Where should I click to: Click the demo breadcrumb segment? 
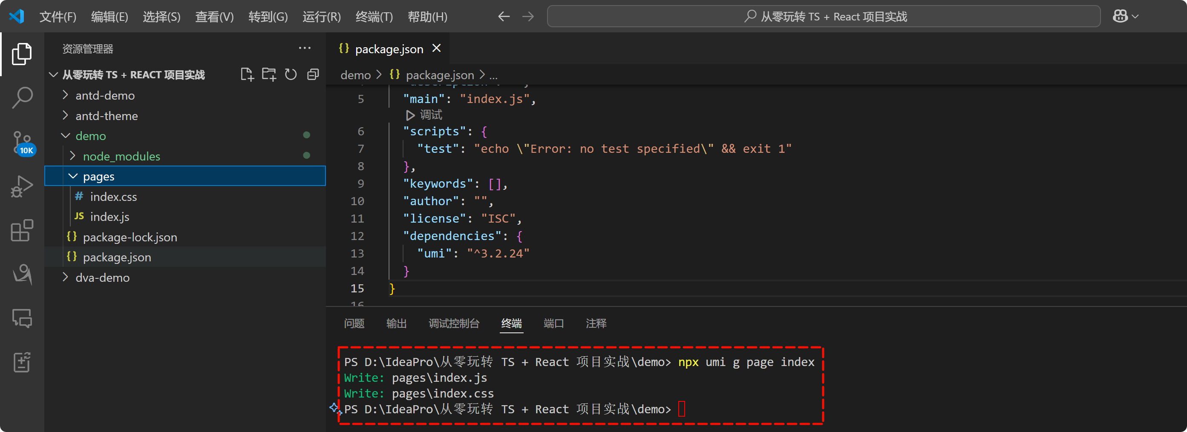tap(355, 74)
